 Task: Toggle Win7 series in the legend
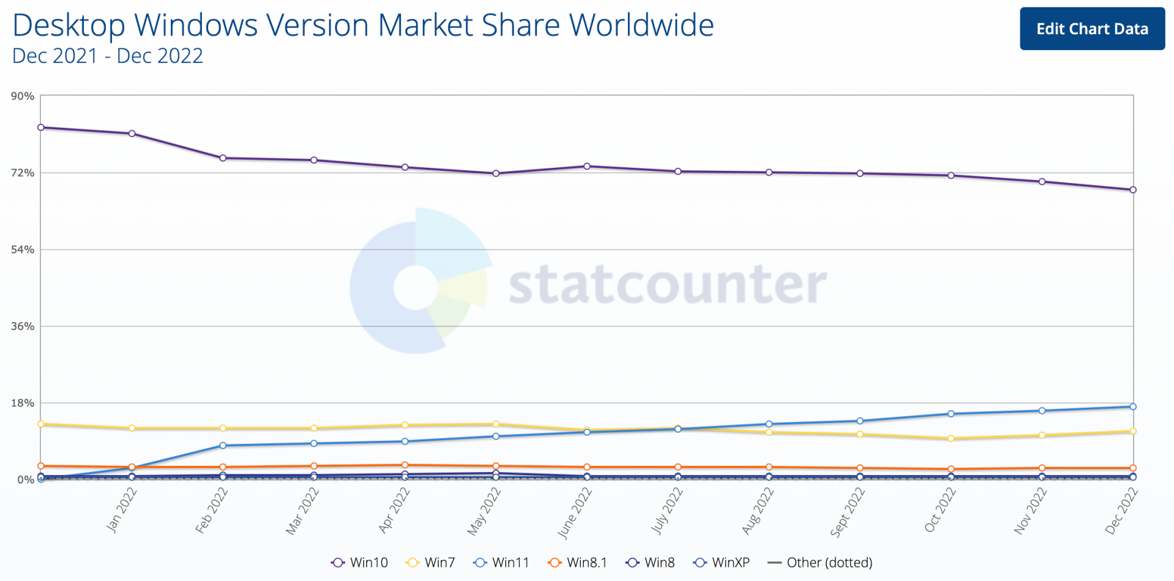[x=431, y=563]
